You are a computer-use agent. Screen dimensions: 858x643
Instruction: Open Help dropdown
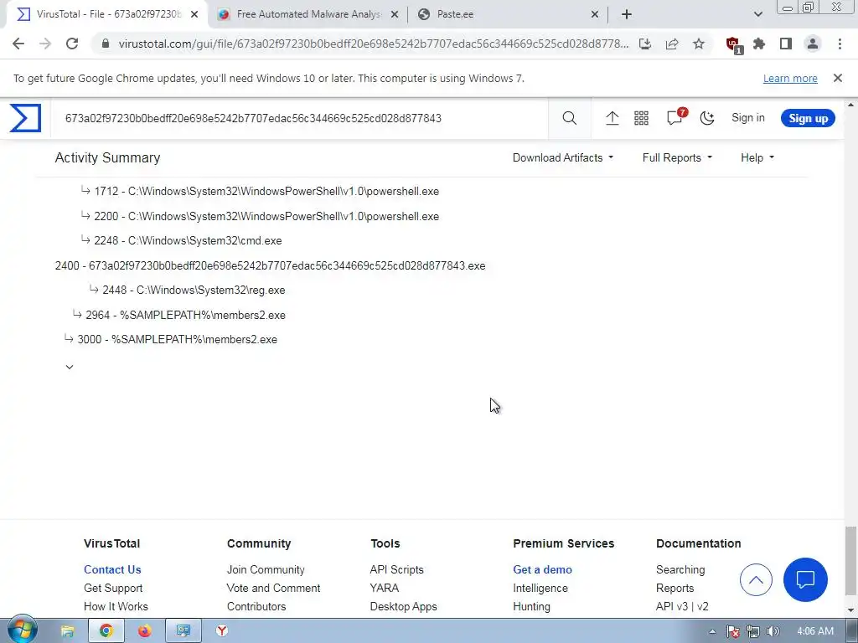pyautogui.click(x=757, y=157)
